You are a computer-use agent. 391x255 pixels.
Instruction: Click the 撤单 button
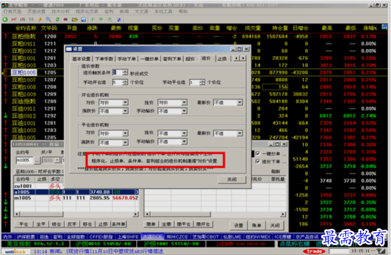(151, 224)
